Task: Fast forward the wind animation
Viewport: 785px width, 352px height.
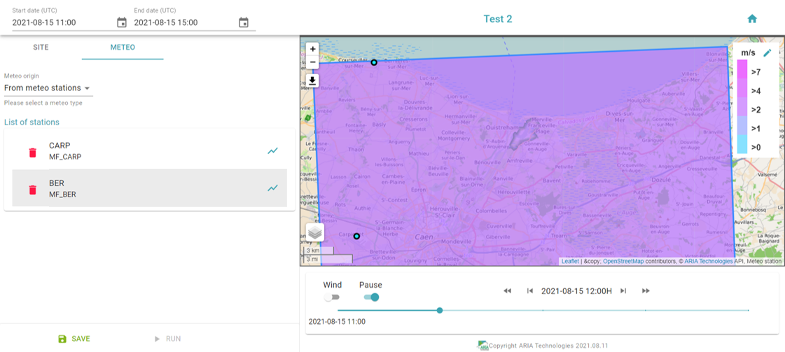Action: click(646, 291)
